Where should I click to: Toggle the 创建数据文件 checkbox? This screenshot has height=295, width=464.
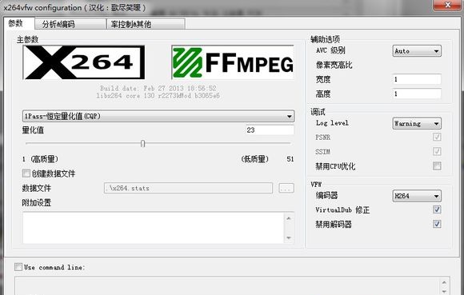[26, 173]
